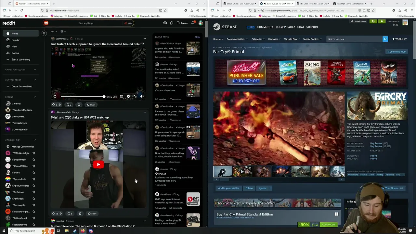Favorite r/ApexUncovered with its star
Viewport: 416px width, 234px height.
pos(33,186)
